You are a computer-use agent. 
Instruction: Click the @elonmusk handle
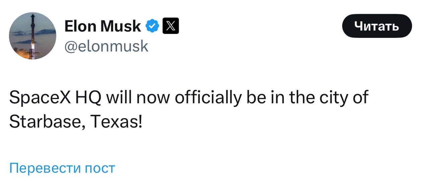pyautogui.click(x=106, y=46)
